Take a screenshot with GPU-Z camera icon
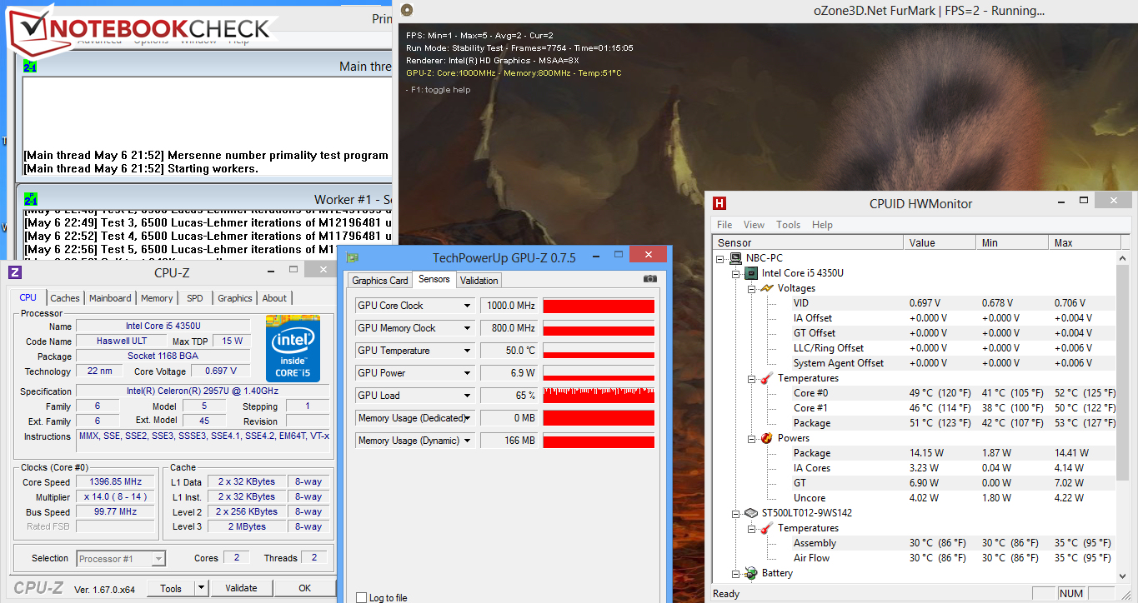 click(650, 280)
